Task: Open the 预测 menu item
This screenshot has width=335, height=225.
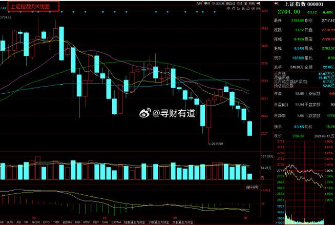Action: pyautogui.click(x=252, y=4)
